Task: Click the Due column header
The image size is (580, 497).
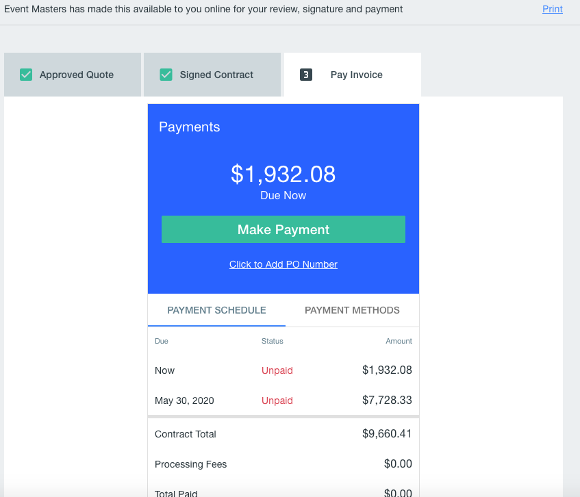Action: point(162,341)
